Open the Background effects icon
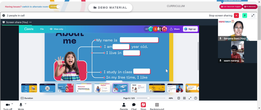Viewport: 261px width, 110px height. [157, 105]
